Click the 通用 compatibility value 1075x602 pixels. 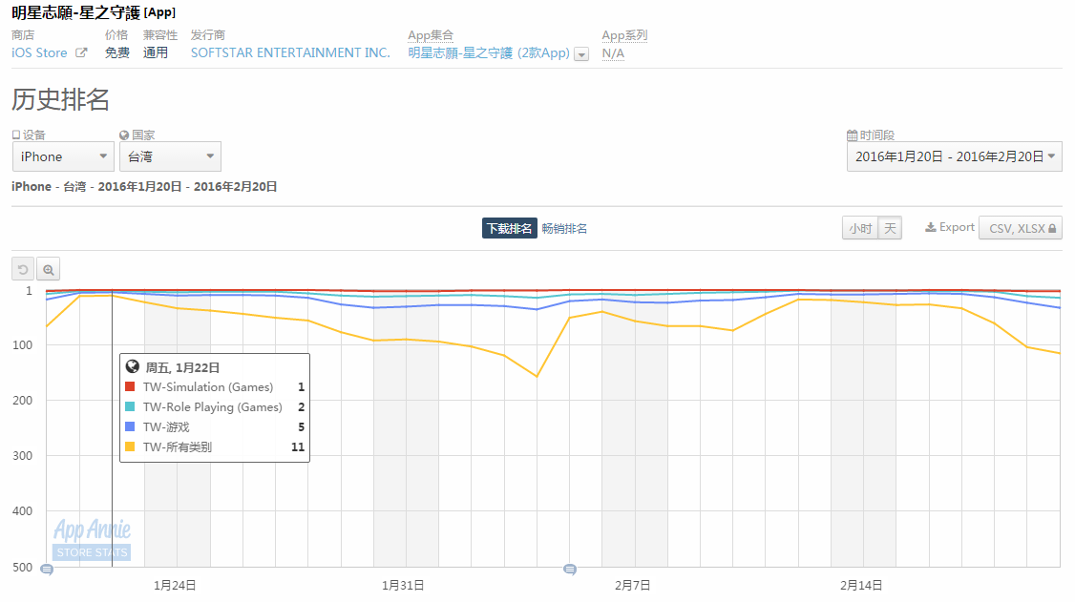pyautogui.click(x=156, y=52)
